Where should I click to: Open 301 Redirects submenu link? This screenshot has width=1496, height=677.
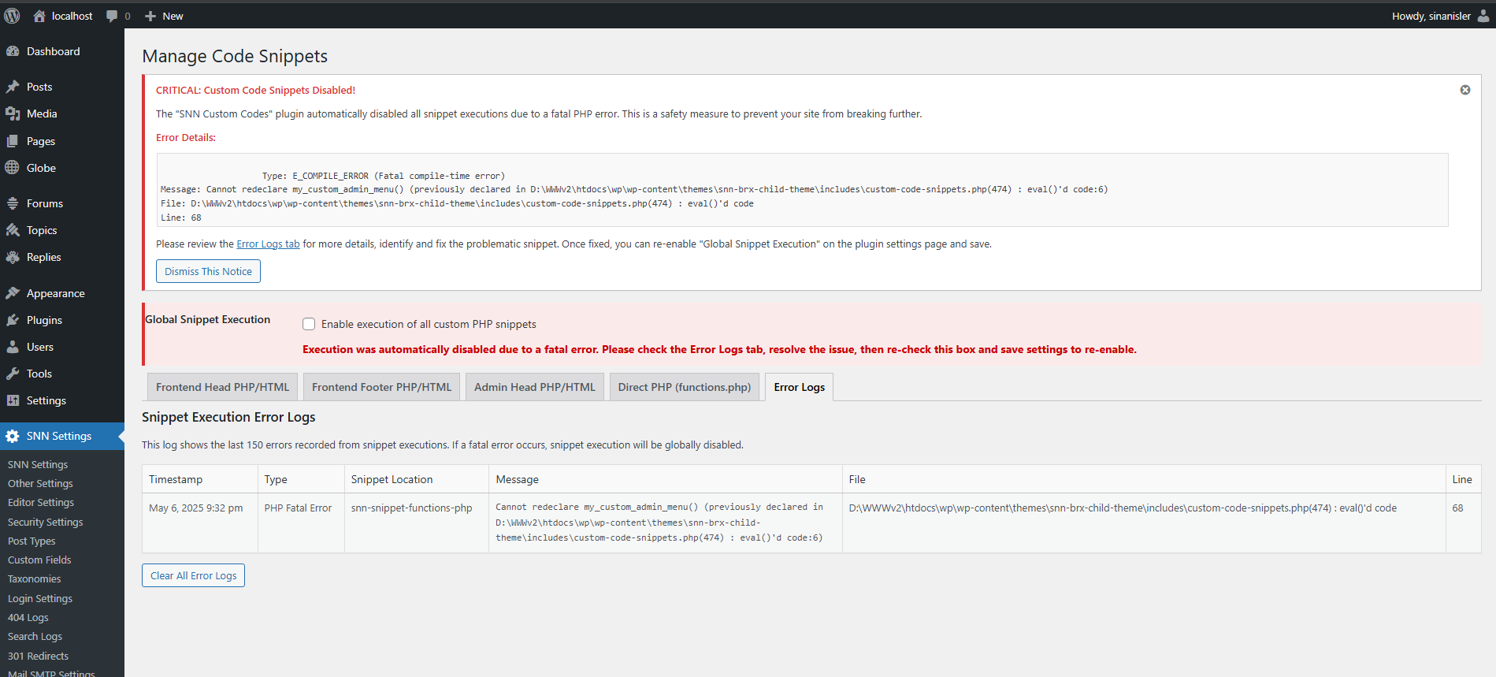tap(38, 656)
